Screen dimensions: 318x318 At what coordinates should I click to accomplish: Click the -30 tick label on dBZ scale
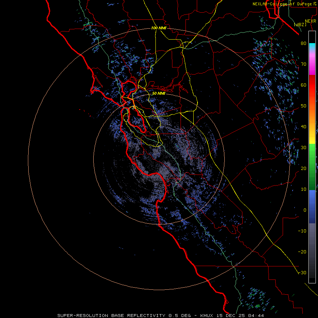(x=302, y=272)
